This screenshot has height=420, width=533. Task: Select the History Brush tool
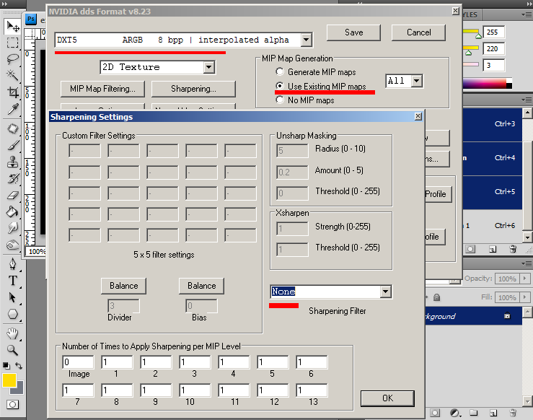[x=13, y=178]
